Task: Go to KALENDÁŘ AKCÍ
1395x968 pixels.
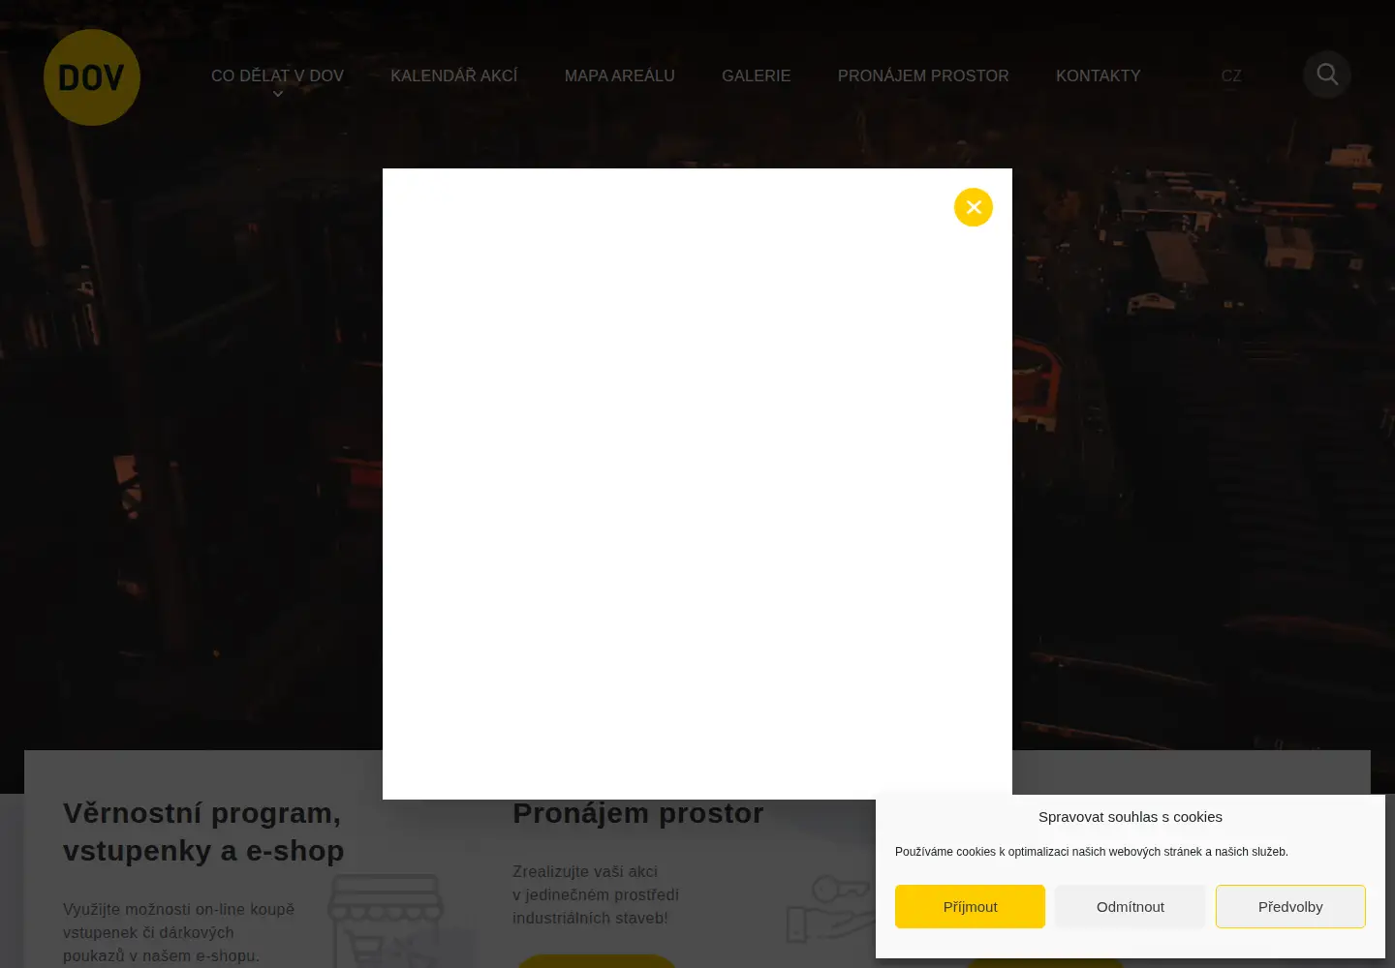Action: coord(454,76)
